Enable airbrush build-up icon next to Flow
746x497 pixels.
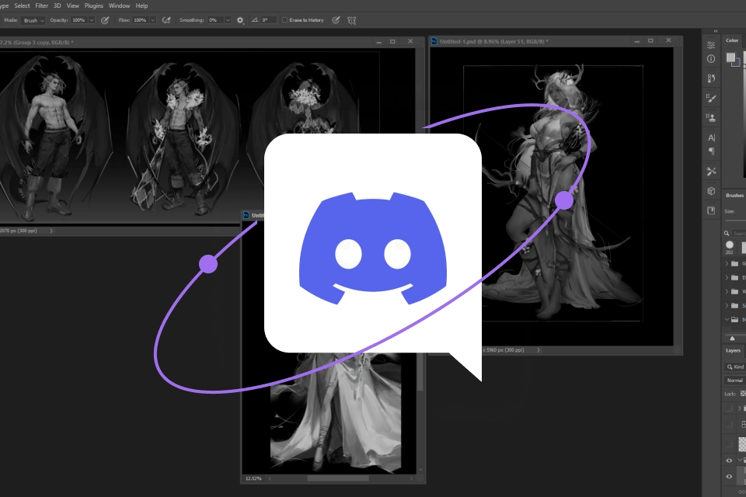[166, 20]
